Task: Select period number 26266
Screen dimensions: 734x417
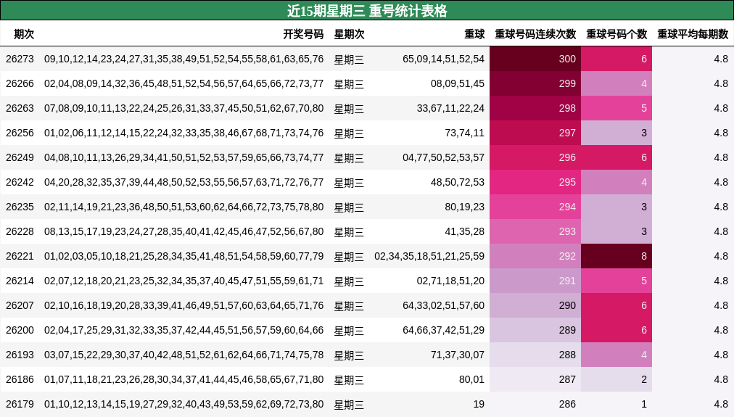Action: pyautogui.click(x=20, y=84)
